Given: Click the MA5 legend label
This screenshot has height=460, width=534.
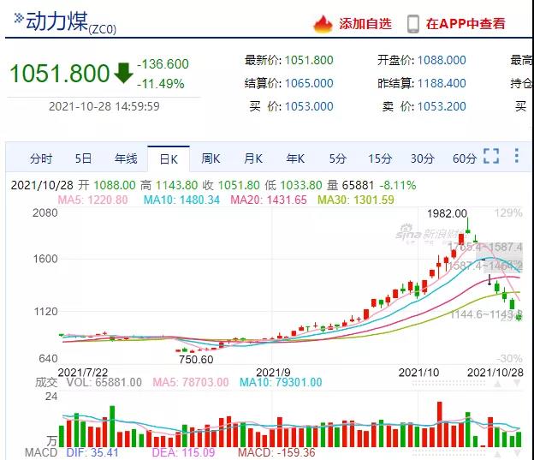Looking at the screenshot, I should pyautogui.click(x=80, y=200).
